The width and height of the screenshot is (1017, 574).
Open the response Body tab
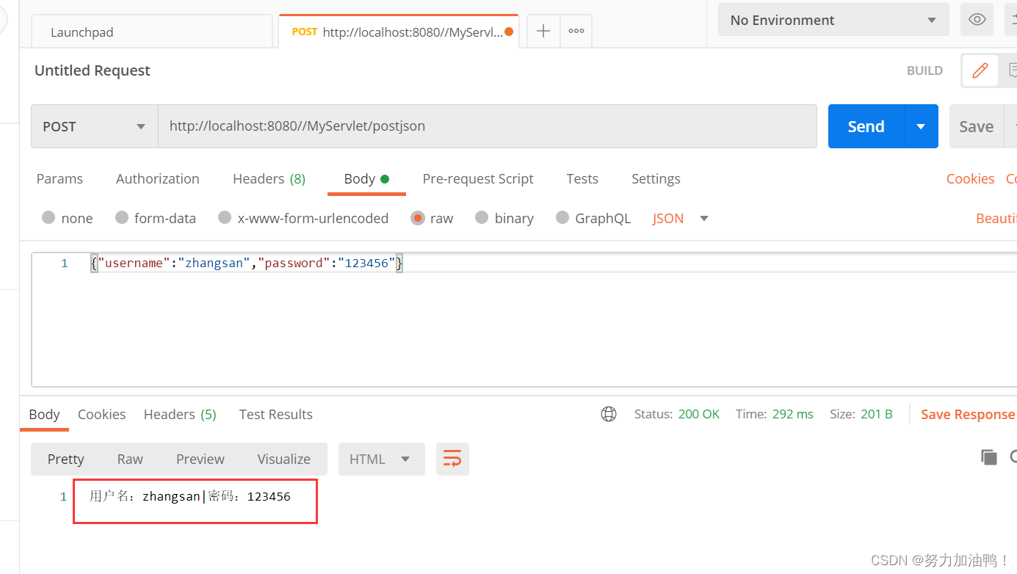click(x=44, y=414)
